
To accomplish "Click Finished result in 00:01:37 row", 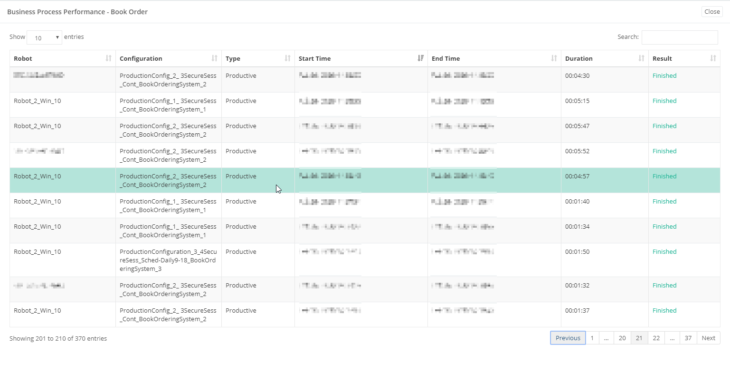I will click(664, 310).
